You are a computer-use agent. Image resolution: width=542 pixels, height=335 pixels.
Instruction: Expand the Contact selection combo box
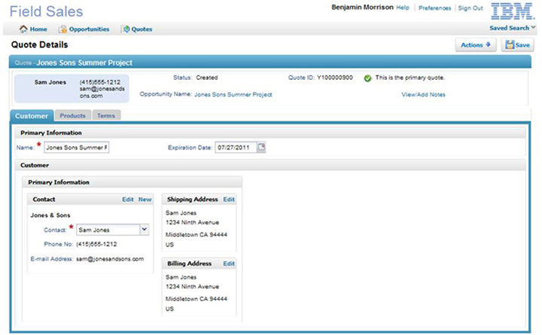coord(144,230)
